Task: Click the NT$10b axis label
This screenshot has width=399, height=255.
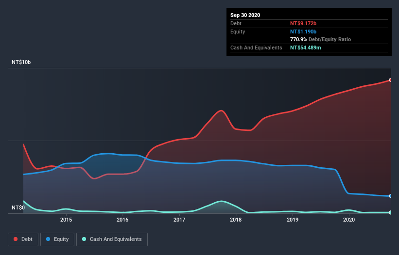Action: pos(21,62)
